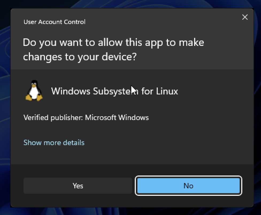This screenshot has width=261, height=215.
Task: Select the Yes button to allow changes
Action: pos(78,186)
